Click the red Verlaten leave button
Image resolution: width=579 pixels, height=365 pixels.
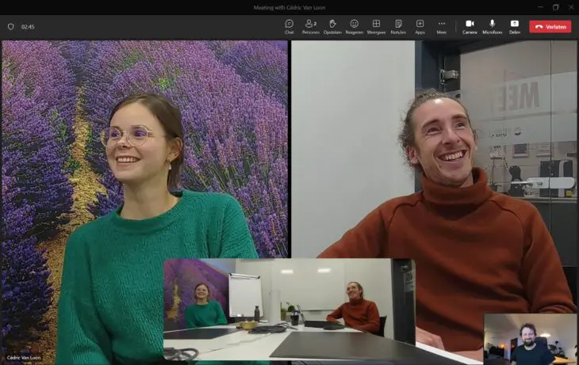[x=550, y=26]
